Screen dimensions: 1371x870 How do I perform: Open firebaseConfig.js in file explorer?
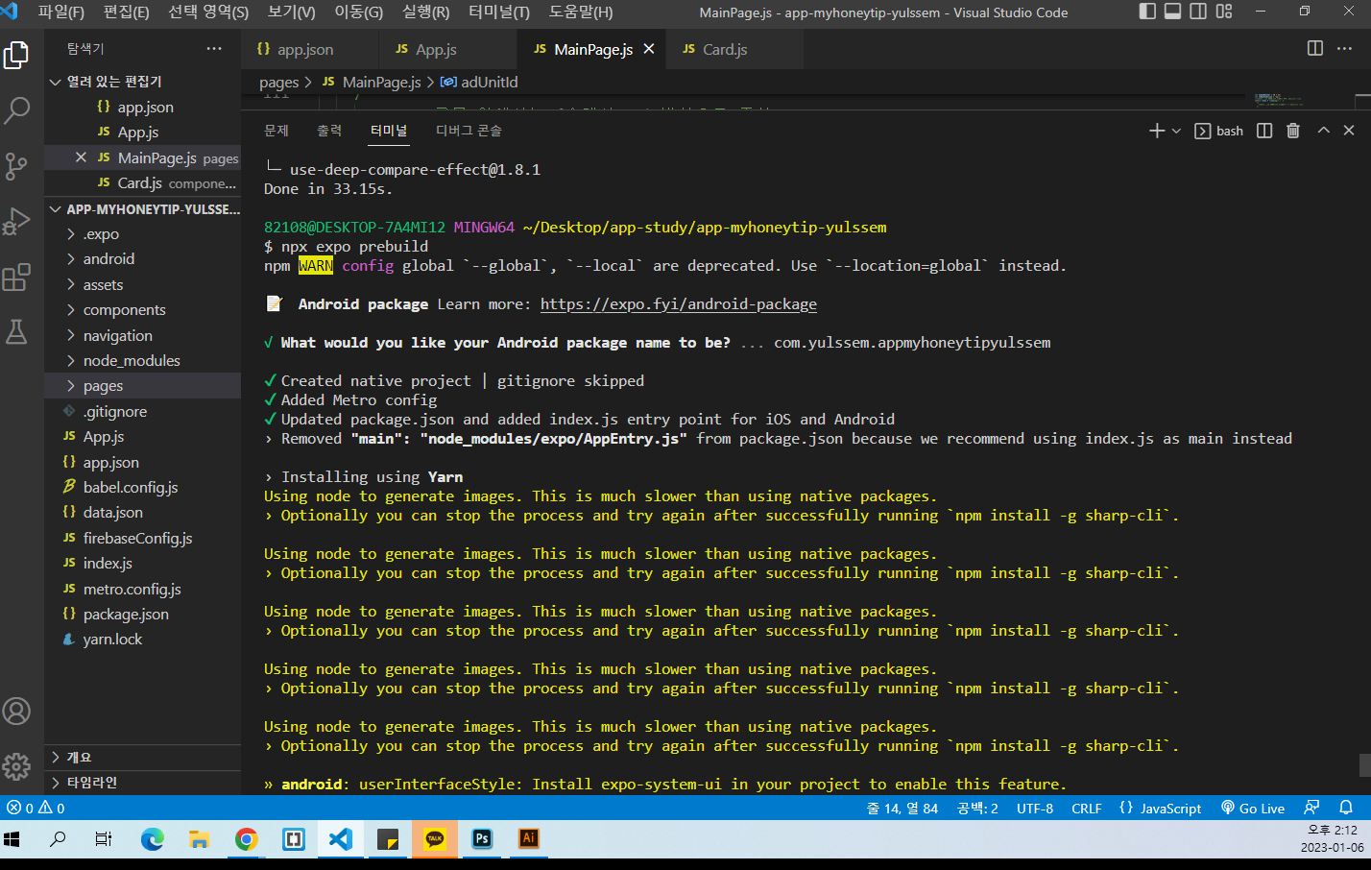(x=142, y=539)
